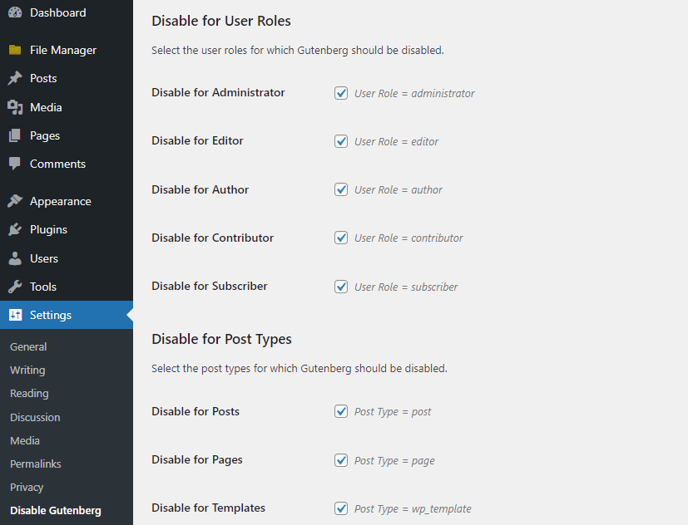Click the Tools wrench icon
The width and height of the screenshot is (688, 525).
pyautogui.click(x=15, y=287)
